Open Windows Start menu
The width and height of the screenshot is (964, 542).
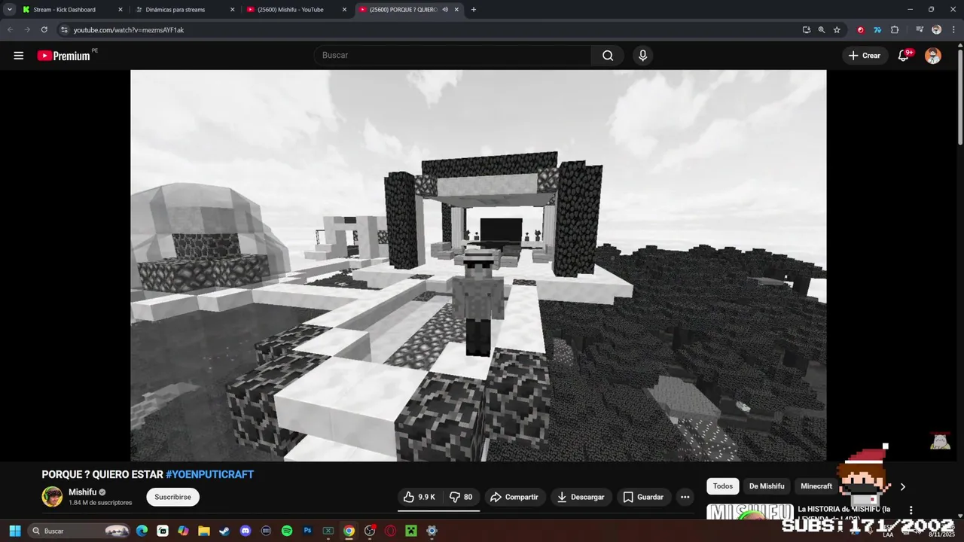[x=15, y=531]
